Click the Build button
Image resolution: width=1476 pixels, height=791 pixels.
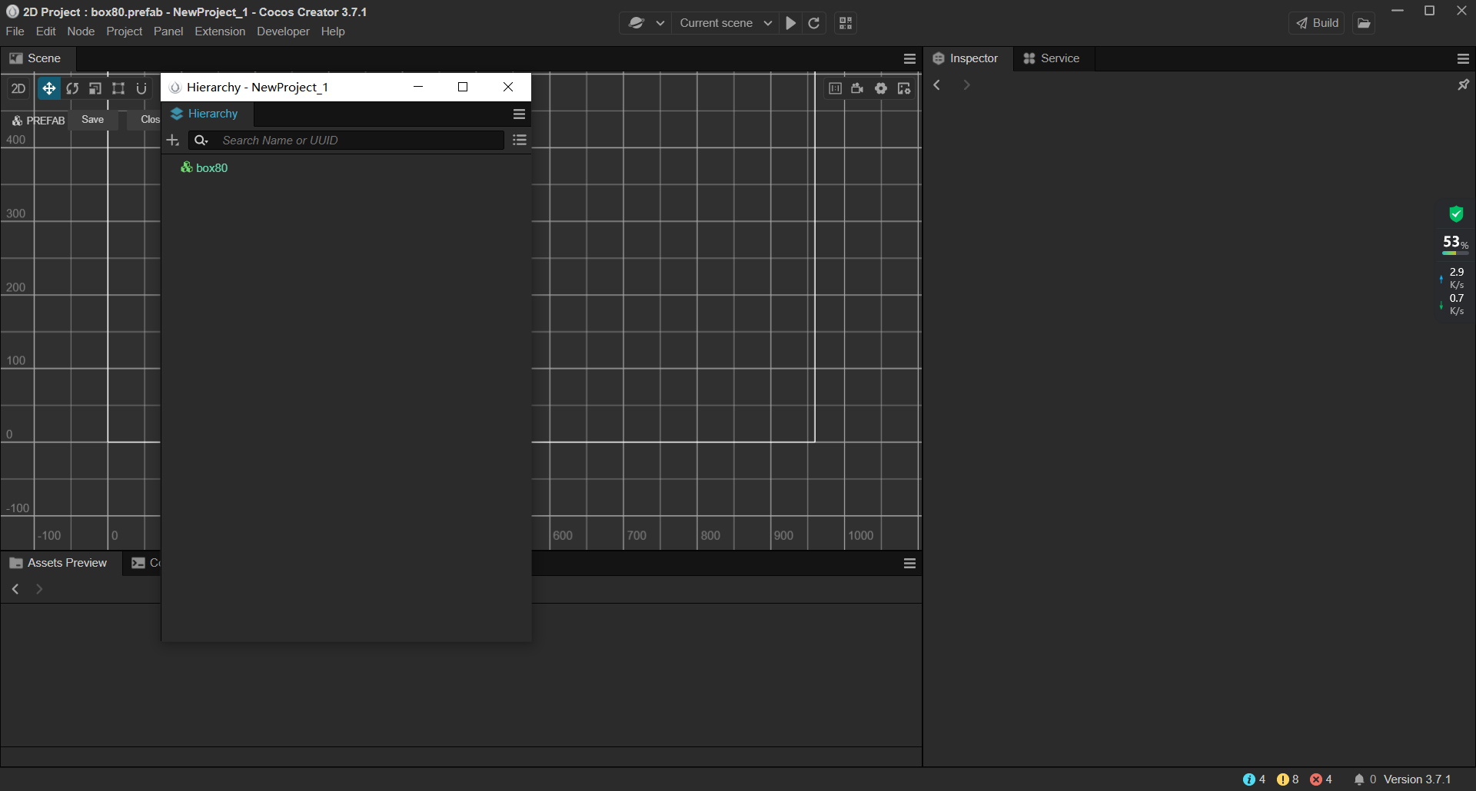click(1317, 23)
